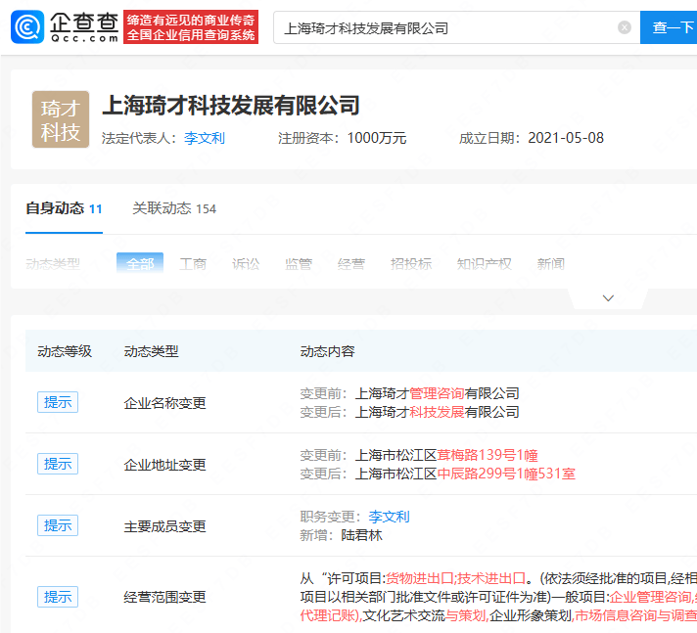The height and width of the screenshot is (633, 697).
Task: Click 注册资本 1000万元 value
Action: click(377, 138)
